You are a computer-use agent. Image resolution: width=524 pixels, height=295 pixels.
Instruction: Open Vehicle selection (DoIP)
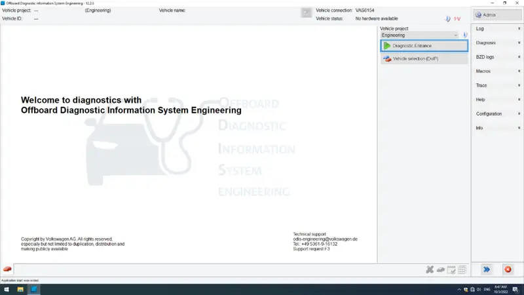pyautogui.click(x=424, y=59)
